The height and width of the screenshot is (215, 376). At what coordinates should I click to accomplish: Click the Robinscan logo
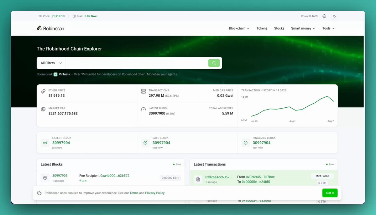tap(50, 28)
